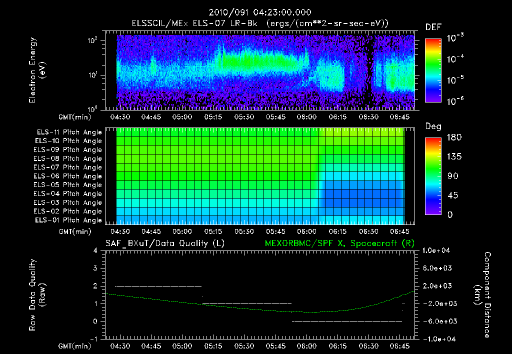The image size is (512, 354).
Task: Click the 04:30 tick on the bottom panel
Action: [x=120, y=346]
